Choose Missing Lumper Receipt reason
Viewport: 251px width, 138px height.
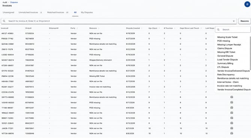[x=229, y=45]
